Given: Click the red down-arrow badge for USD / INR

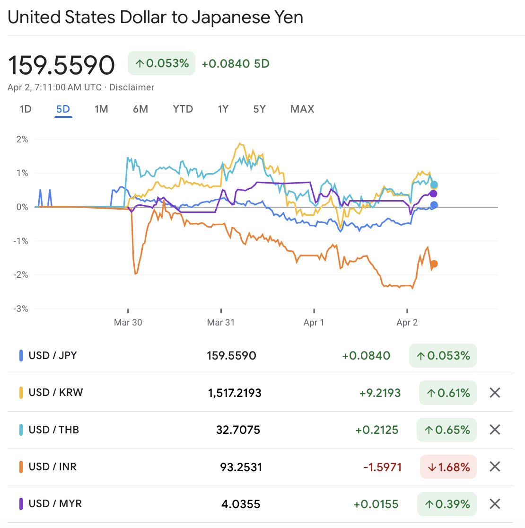Looking at the screenshot, I should [448, 466].
